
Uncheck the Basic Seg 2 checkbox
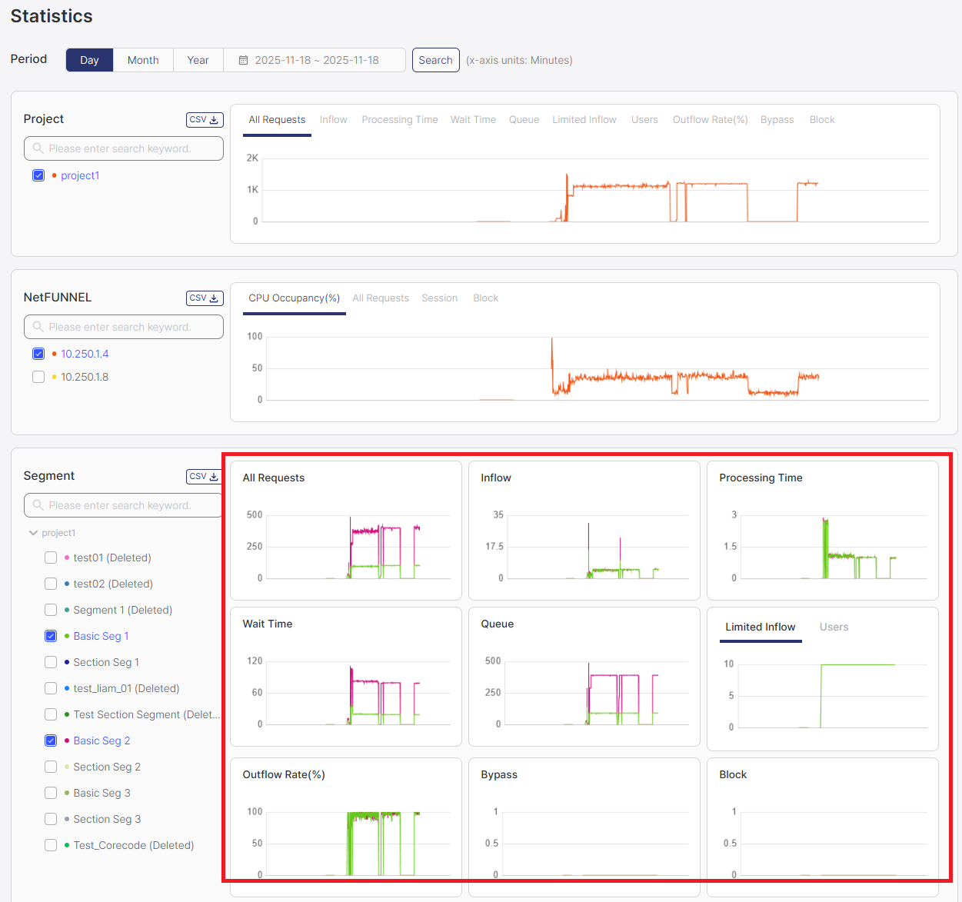click(x=51, y=741)
